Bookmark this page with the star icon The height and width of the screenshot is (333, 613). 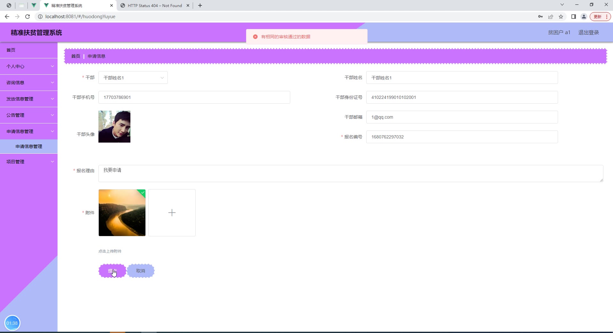pos(561,17)
